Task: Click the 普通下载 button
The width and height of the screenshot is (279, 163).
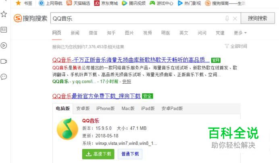Action: 130,154
